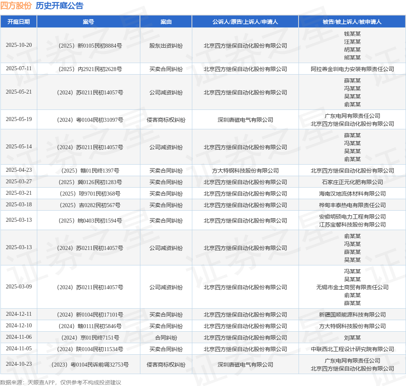This screenshot has width=406, height=386.
Task: Click case number (2025)内2921民初2628号
Action: pos(90,69)
